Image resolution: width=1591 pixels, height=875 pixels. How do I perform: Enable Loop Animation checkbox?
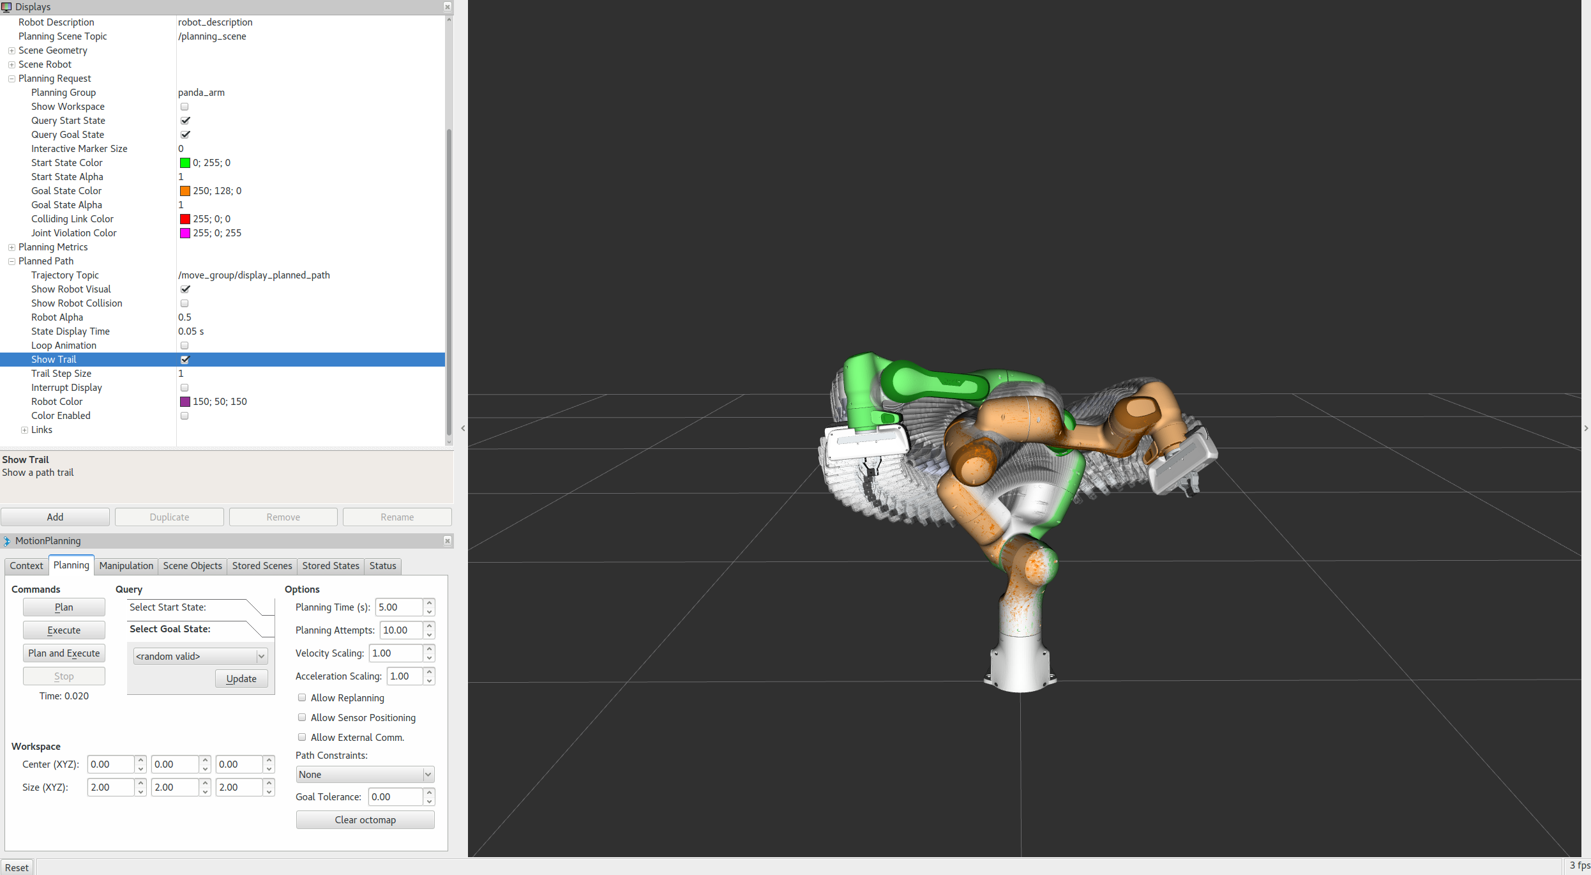(x=185, y=346)
